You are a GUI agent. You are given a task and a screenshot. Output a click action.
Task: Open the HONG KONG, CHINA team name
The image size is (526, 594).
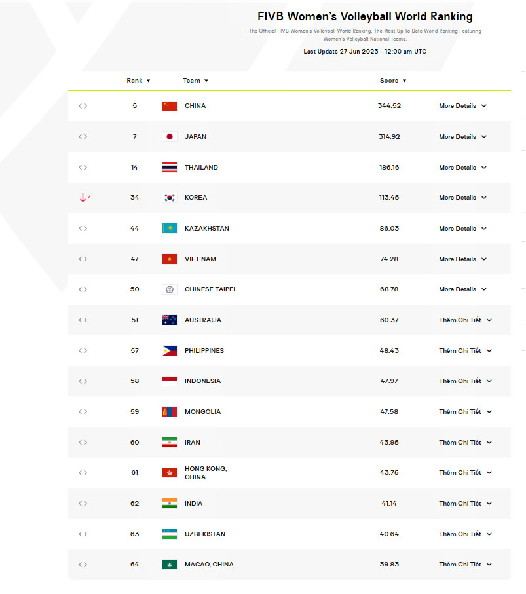(206, 473)
